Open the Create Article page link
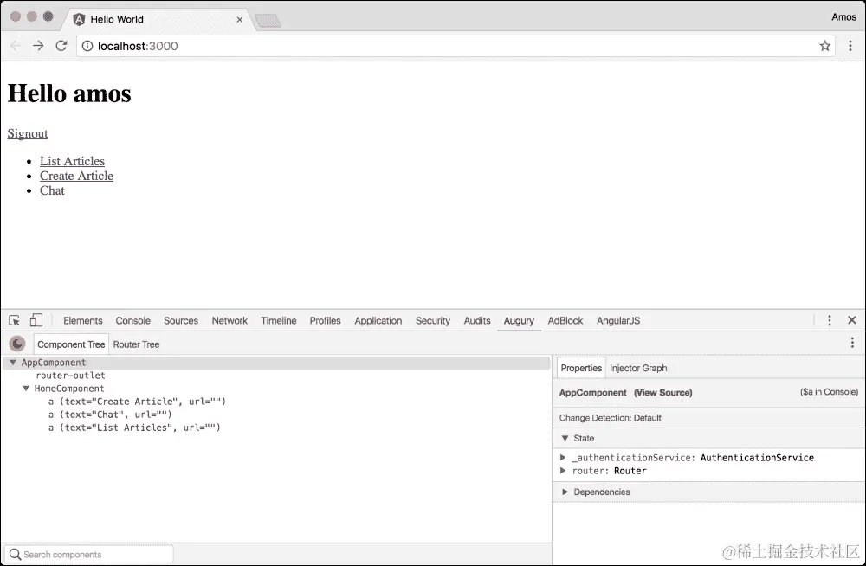 (x=77, y=176)
